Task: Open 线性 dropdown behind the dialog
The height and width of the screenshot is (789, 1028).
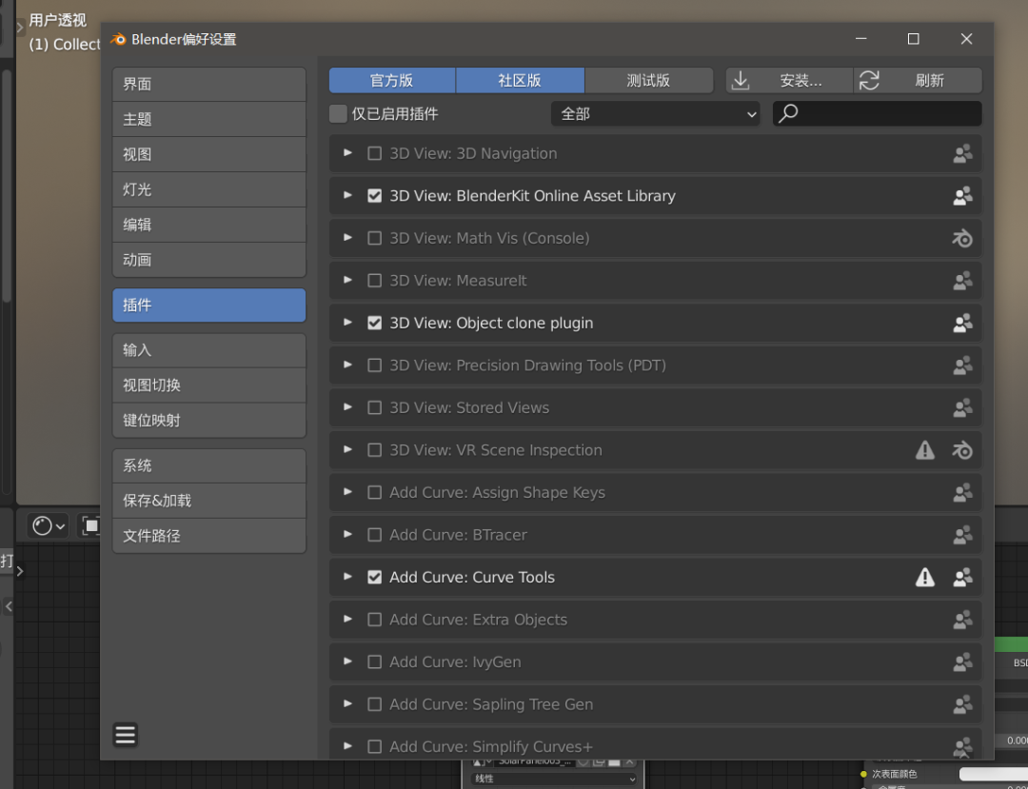Action: [x=554, y=779]
